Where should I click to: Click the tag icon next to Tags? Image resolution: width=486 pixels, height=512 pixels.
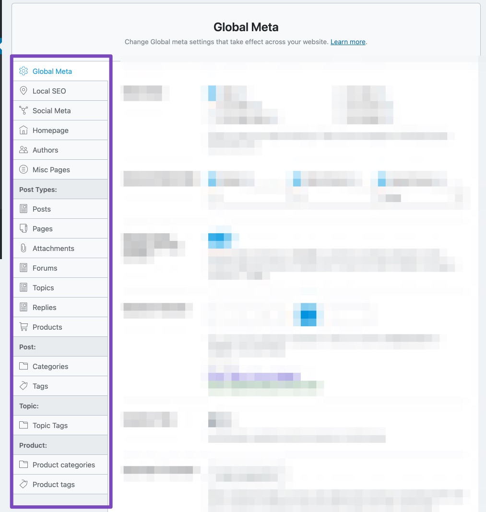[23, 385]
